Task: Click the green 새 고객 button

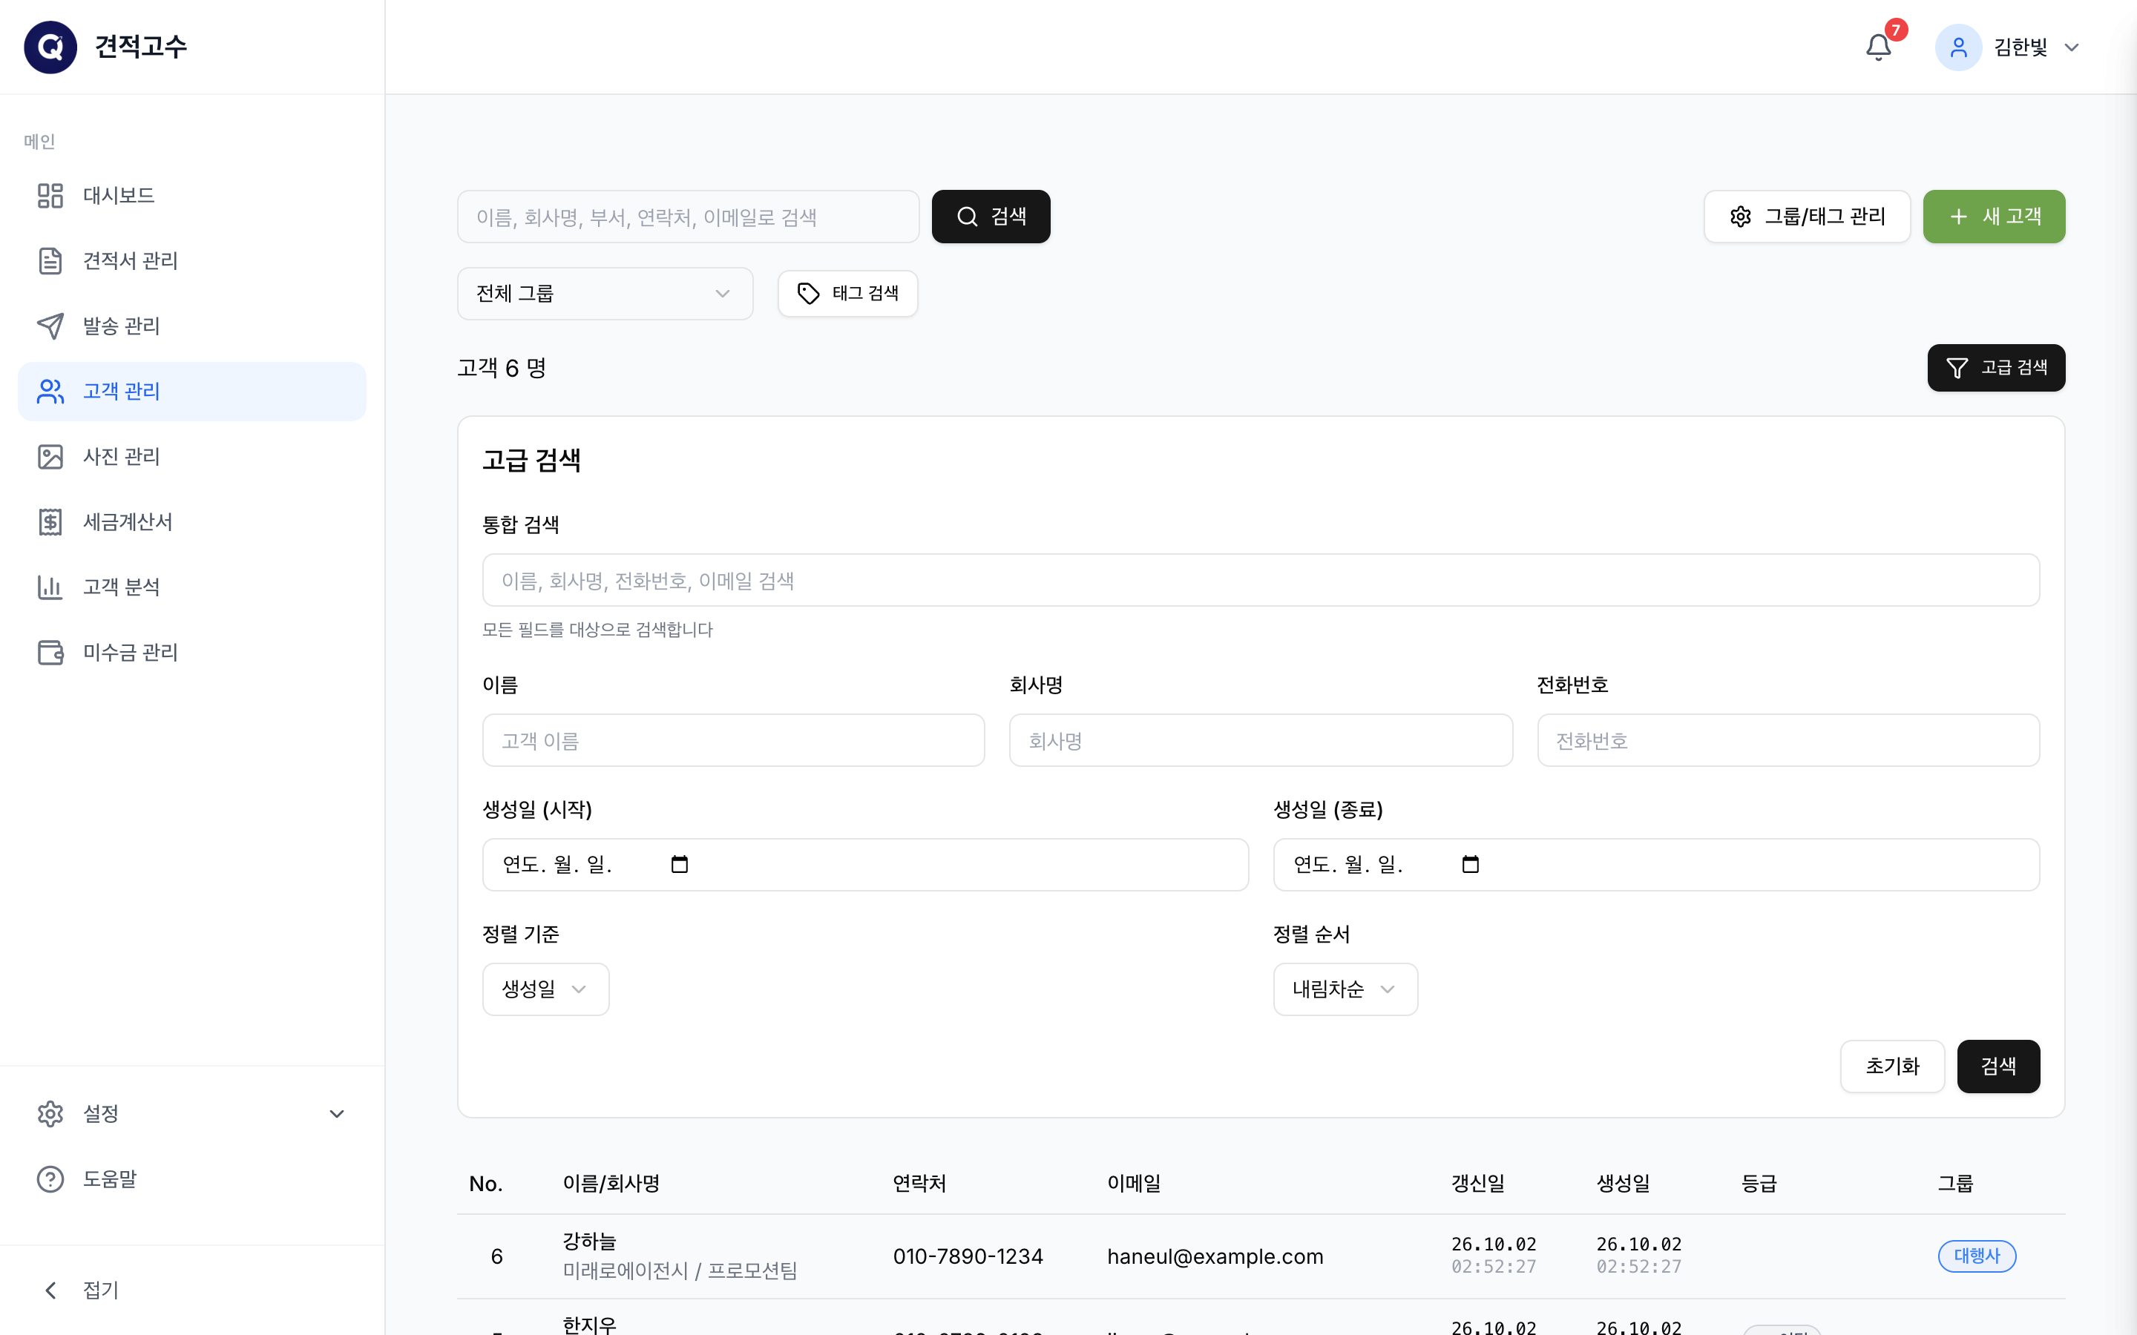Action: (1994, 217)
